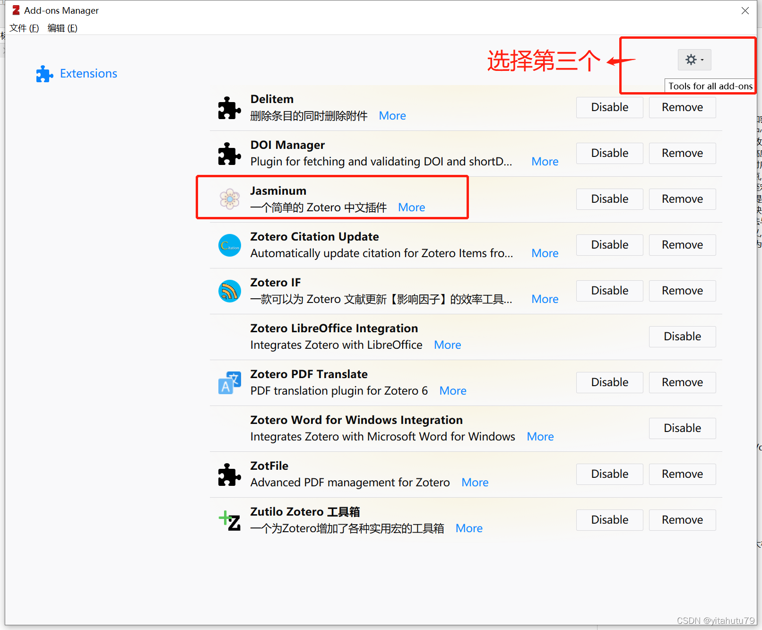Disable Zotero Citation Update

pyautogui.click(x=610, y=245)
